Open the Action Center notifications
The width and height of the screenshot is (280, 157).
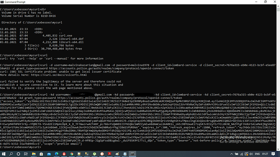273,154
